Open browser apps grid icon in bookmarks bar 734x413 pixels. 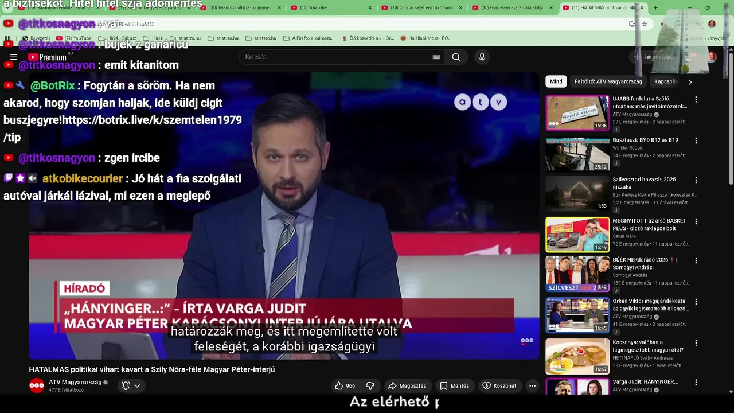pos(8,38)
